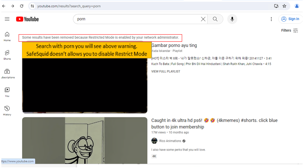Open search Filters

click(289, 31)
